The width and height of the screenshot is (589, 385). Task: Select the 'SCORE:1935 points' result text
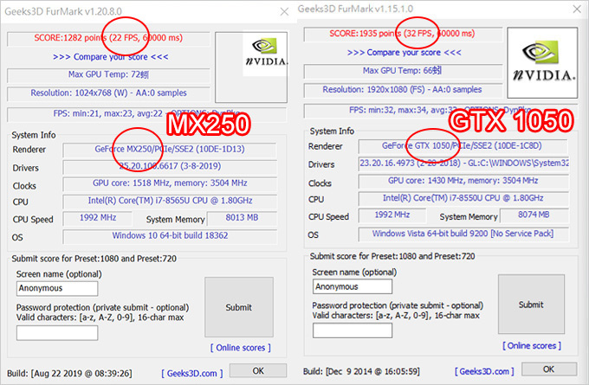click(402, 34)
